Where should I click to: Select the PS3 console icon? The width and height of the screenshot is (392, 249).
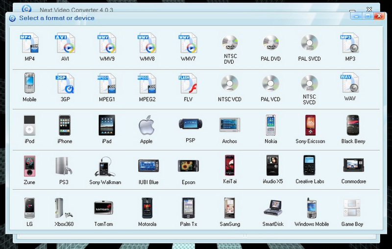click(x=64, y=166)
